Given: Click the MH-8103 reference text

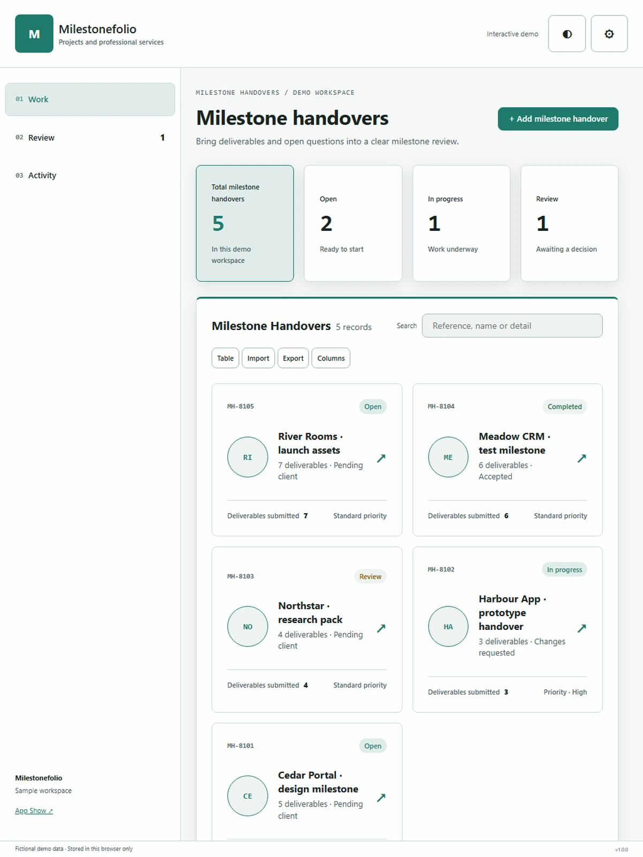Looking at the screenshot, I should (241, 576).
